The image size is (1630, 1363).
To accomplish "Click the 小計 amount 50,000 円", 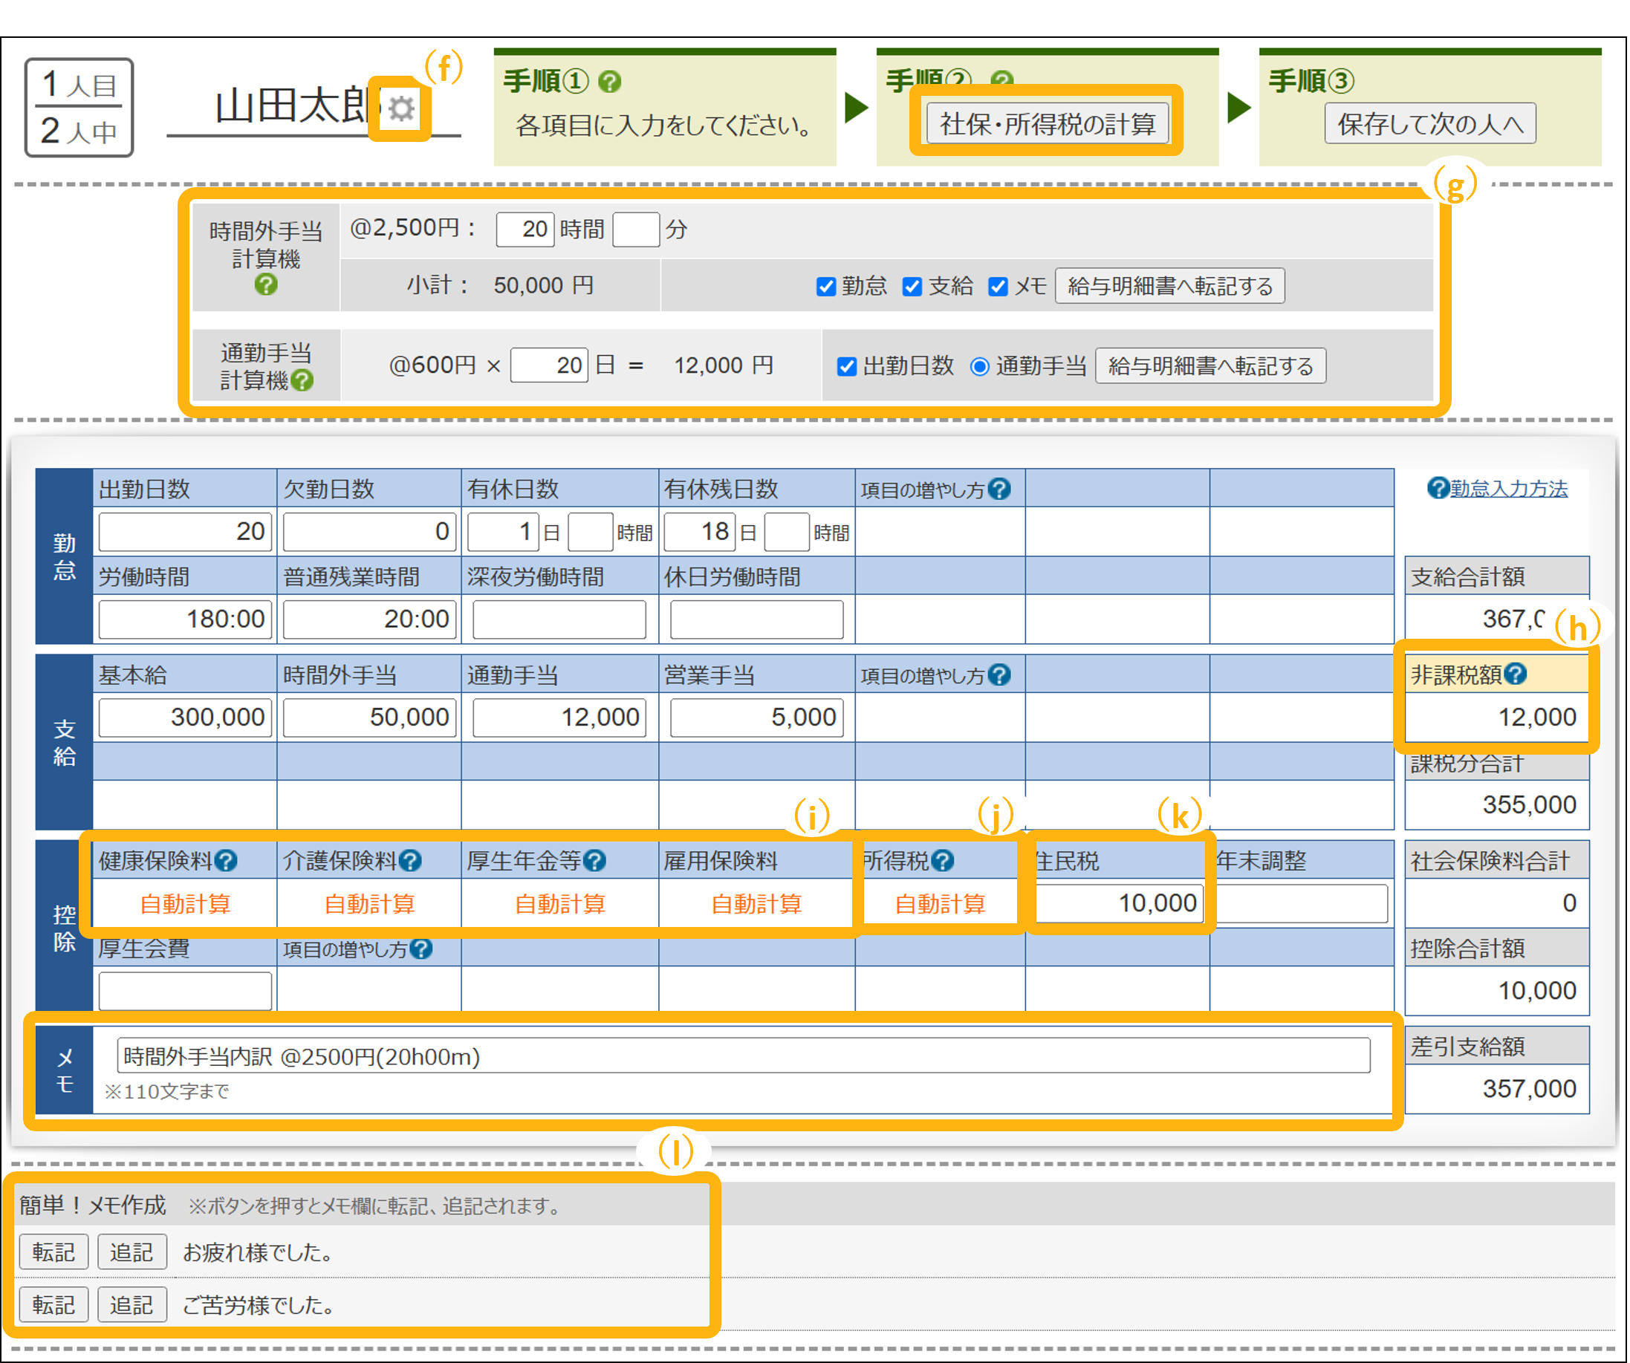I will 543,285.
